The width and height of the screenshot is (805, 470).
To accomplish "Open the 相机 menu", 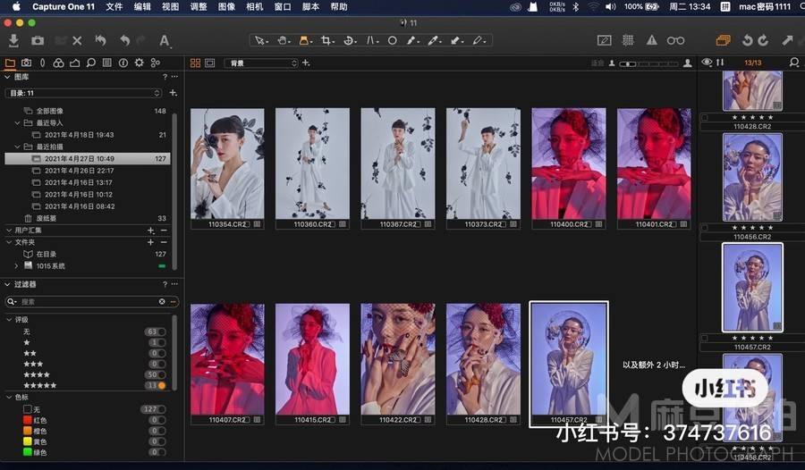I will pyautogui.click(x=255, y=6).
